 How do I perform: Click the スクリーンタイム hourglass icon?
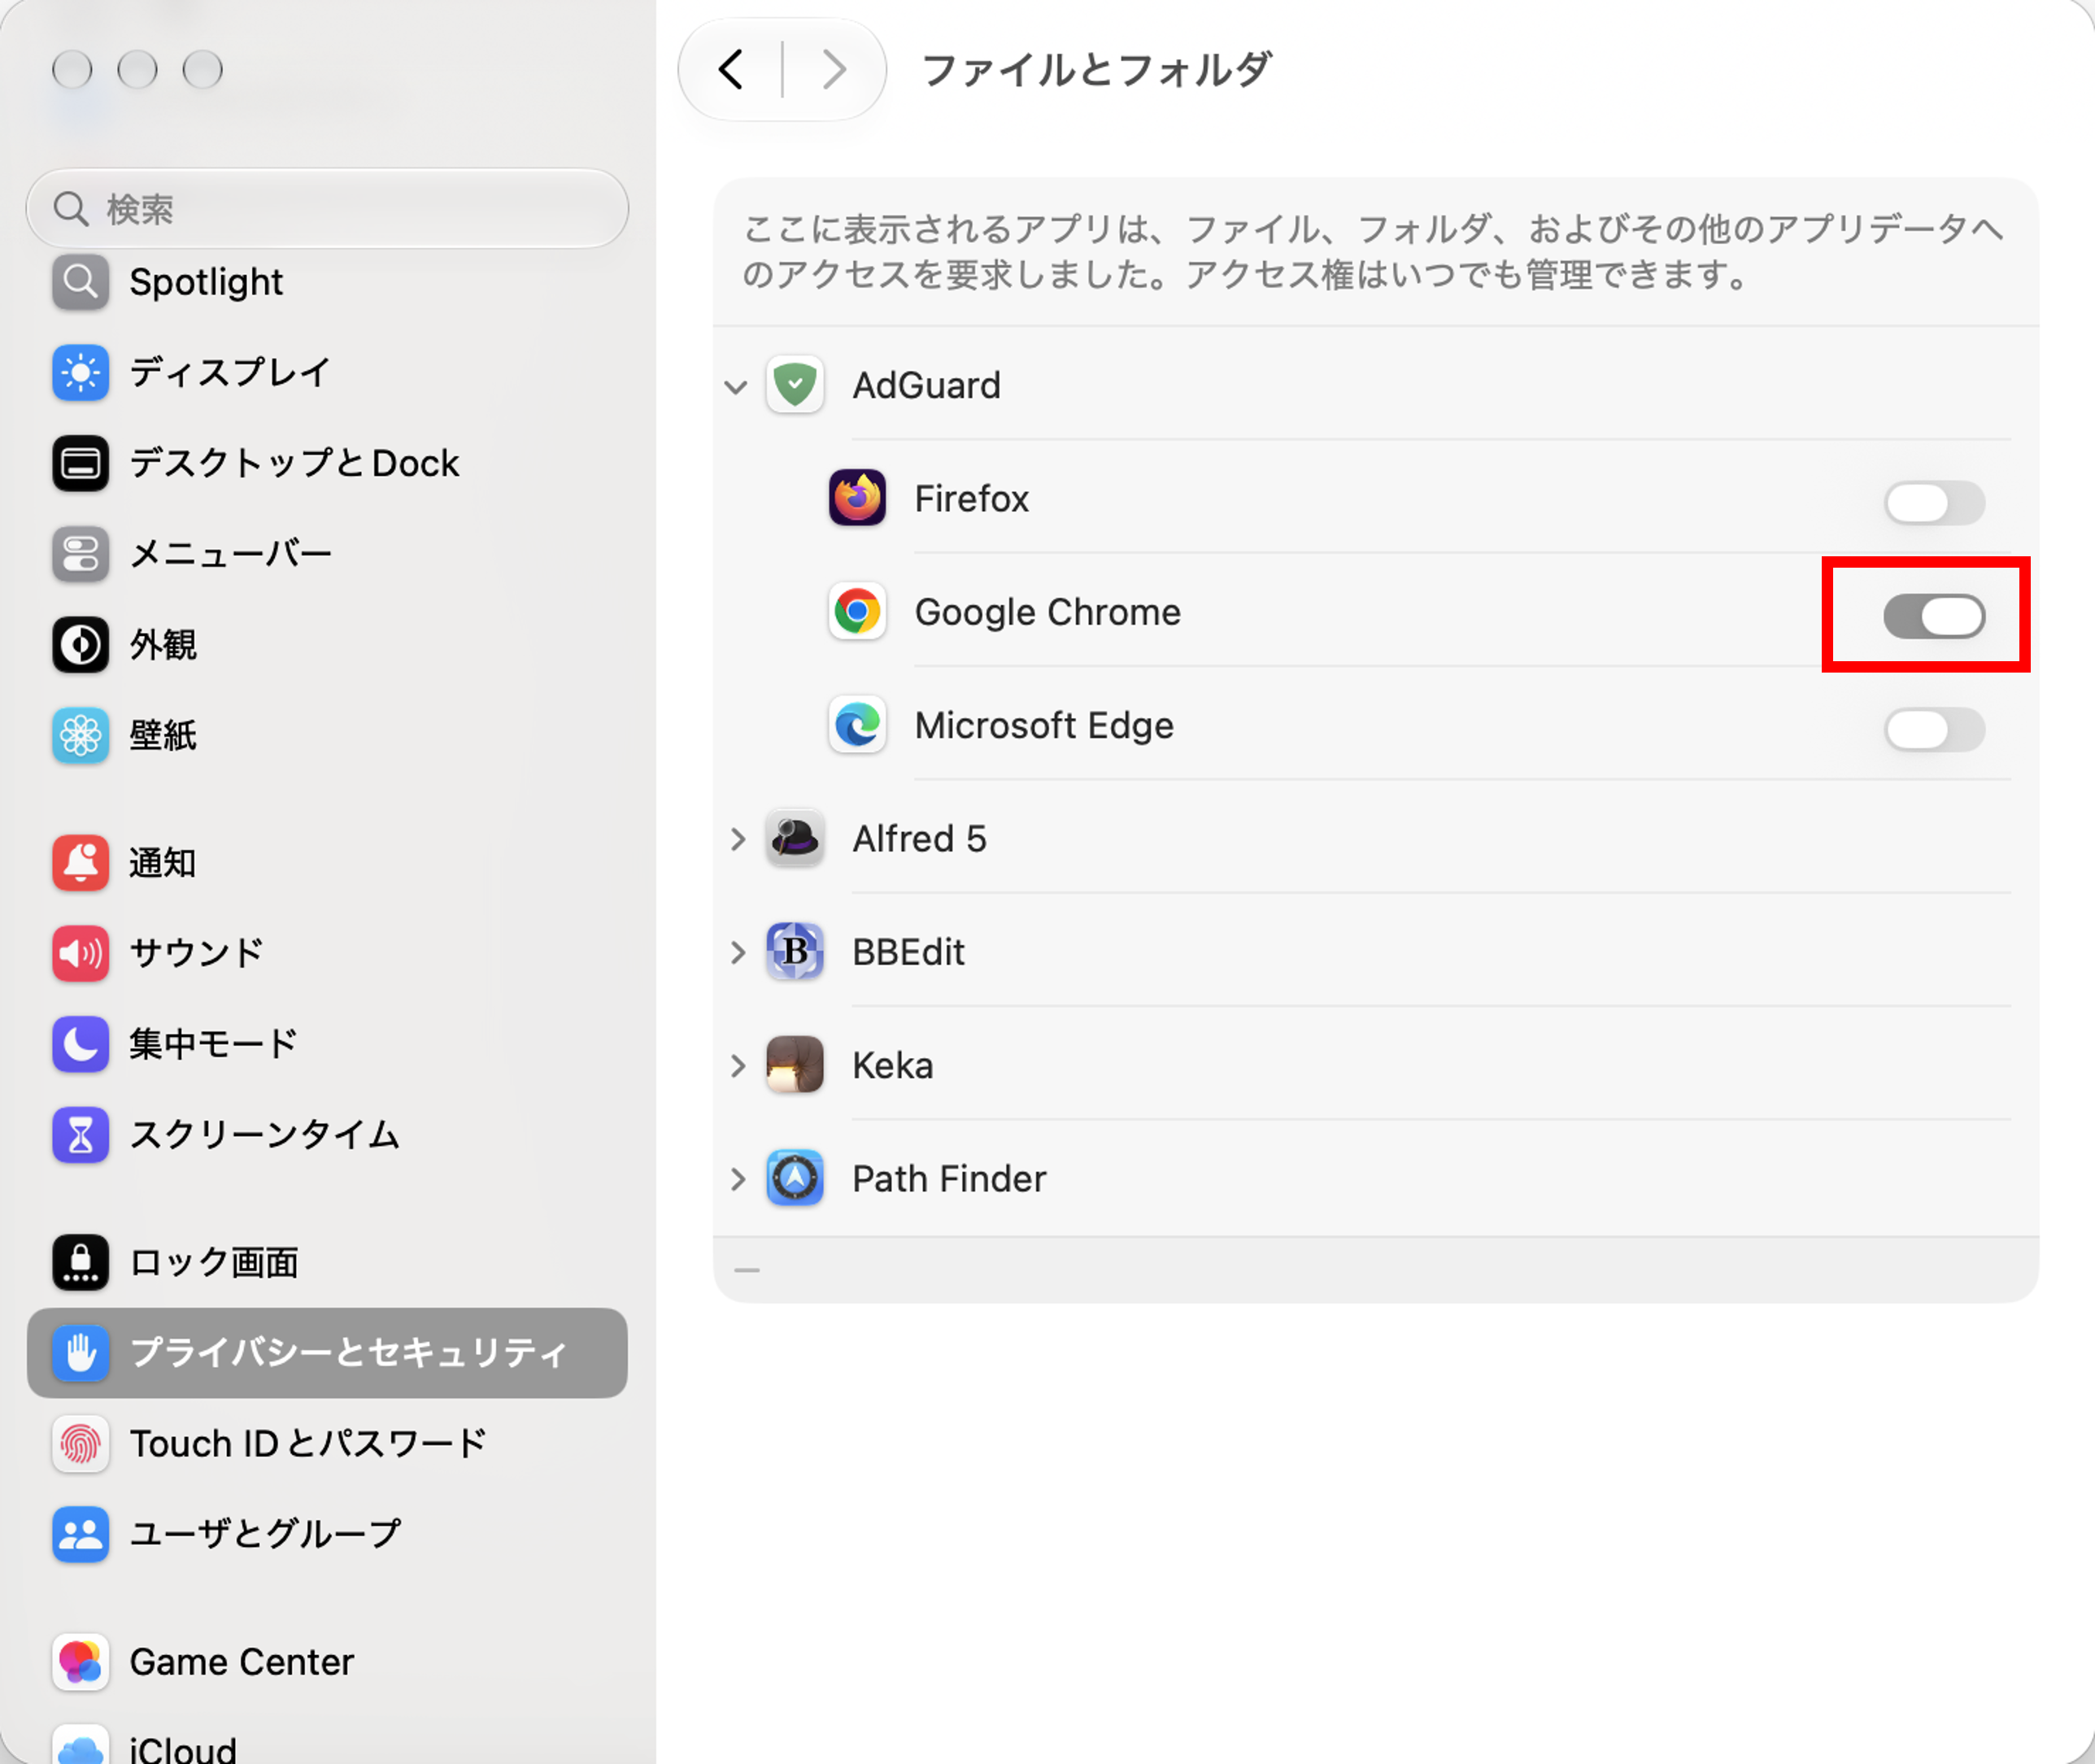click(x=81, y=1135)
